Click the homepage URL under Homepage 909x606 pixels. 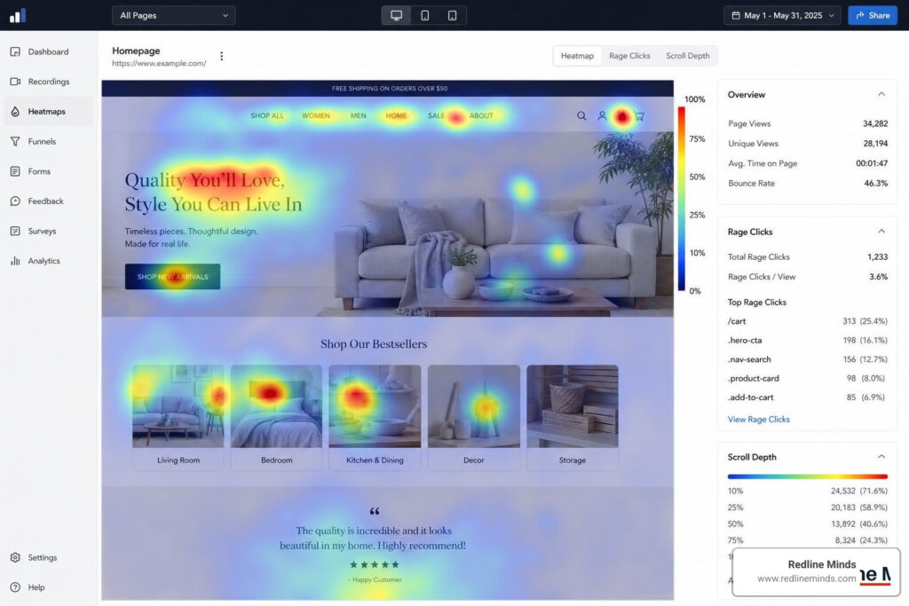click(x=159, y=63)
